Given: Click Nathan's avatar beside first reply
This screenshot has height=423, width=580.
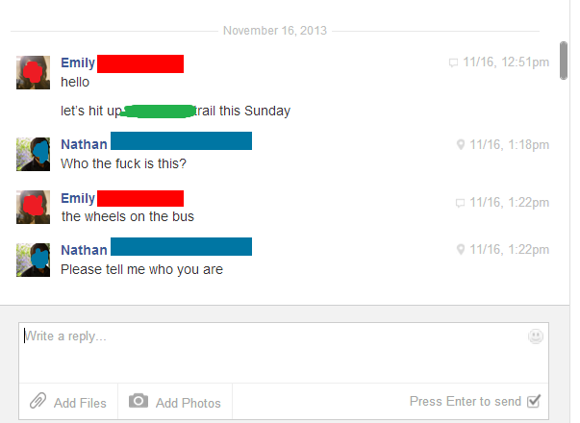Looking at the screenshot, I should click(x=33, y=154).
